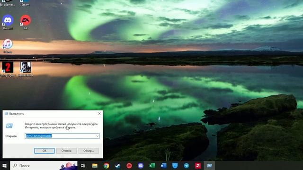Click the Открыть: label
303x170 pixels.
[x=11, y=136]
